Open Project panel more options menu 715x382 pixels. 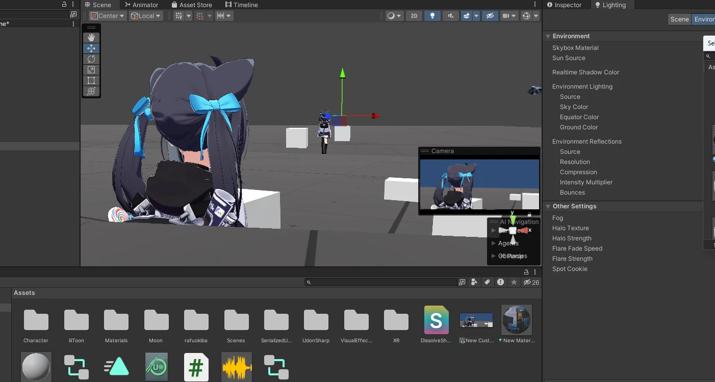tap(535, 272)
